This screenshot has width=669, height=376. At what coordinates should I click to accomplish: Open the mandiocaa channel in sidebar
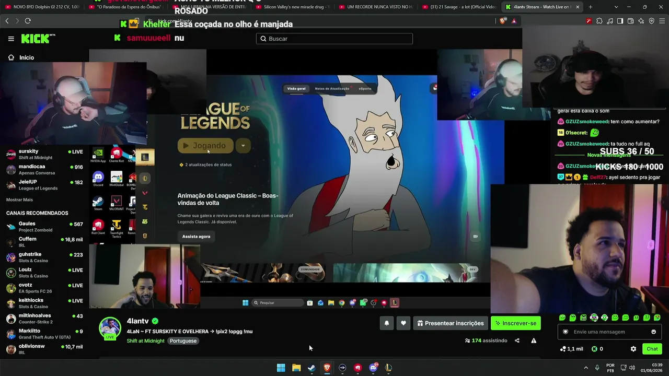[44, 170]
